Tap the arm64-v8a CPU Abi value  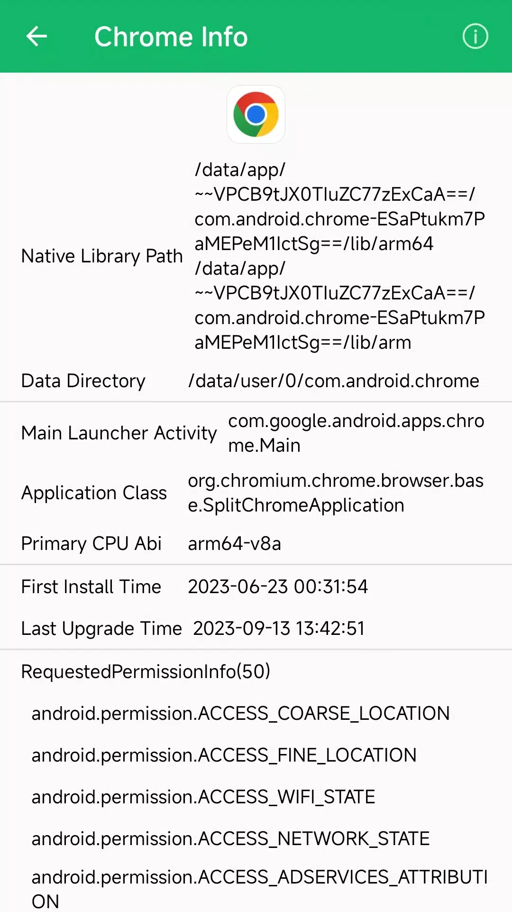coord(235,543)
